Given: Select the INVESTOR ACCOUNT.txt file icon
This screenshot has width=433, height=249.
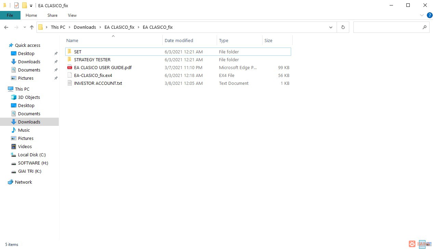Looking at the screenshot, I should (70, 83).
